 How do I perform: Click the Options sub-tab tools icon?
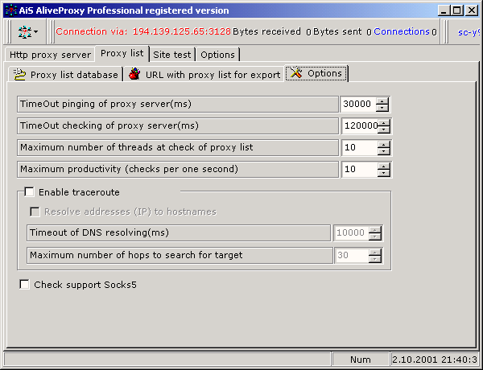coord(296,73)
